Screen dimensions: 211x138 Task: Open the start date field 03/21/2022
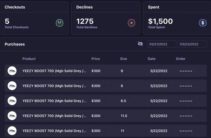pyautogui.click(x=162, y=44)
